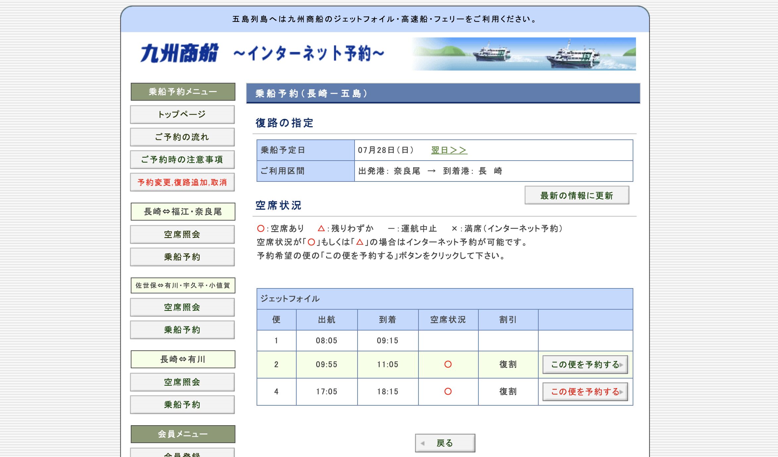The width and height of the screenshot is (778, 457).
Task: Open トップページ from the side menu
Action: (x=182, y=115)
